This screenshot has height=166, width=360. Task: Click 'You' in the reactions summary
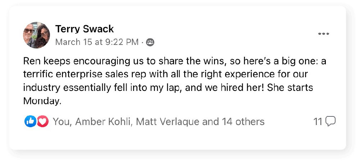point(61,121)
